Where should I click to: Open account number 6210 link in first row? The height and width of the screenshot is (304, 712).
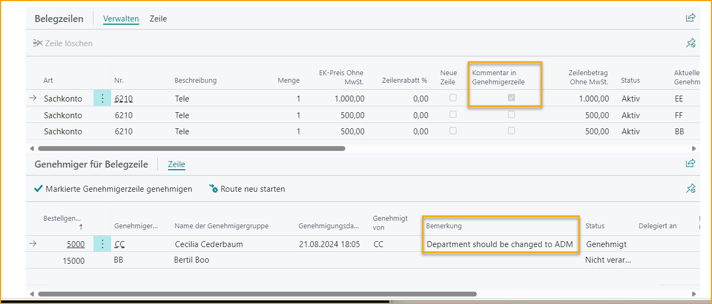coord(123,99)
